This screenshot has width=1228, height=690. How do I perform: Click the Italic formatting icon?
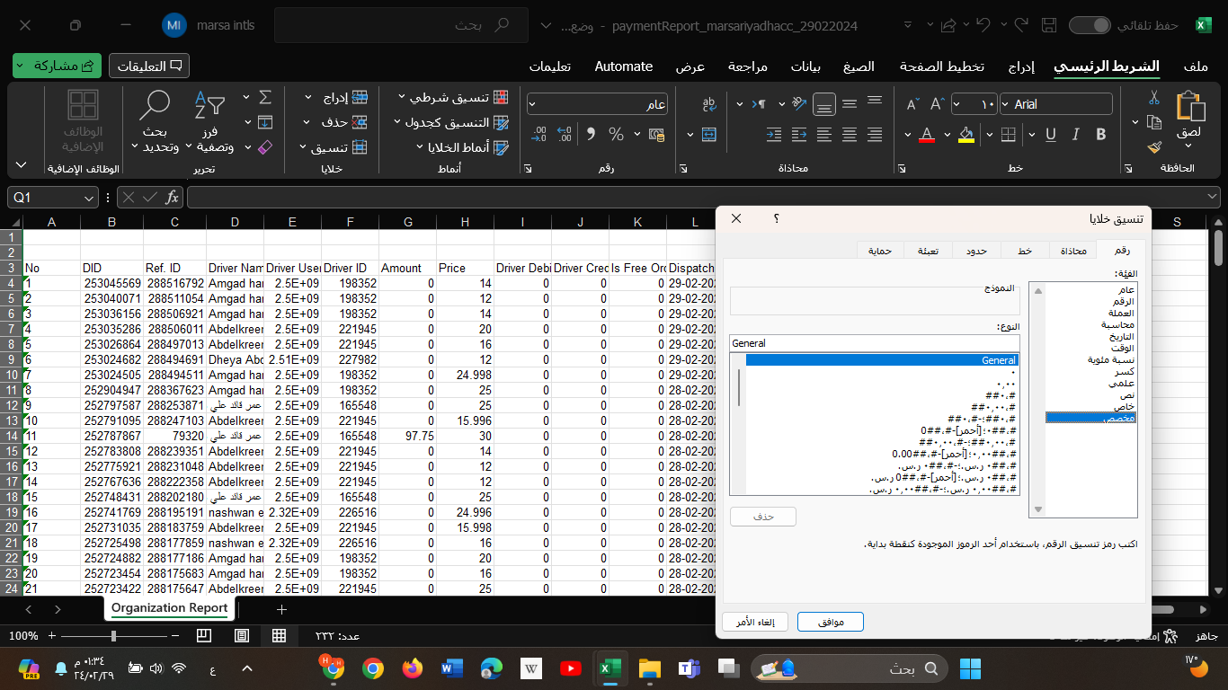1076,135
